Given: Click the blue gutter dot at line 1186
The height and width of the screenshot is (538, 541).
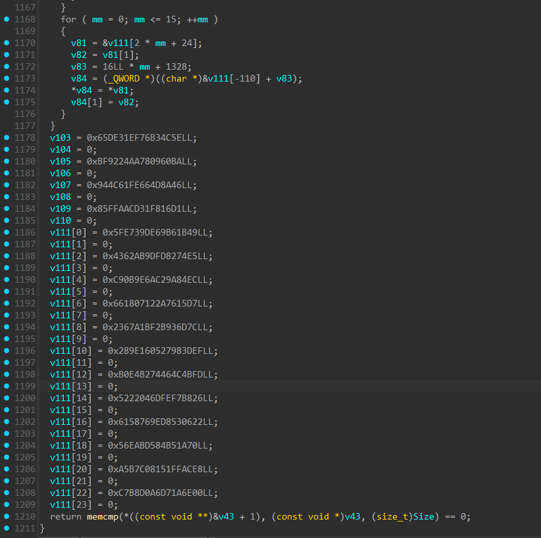Looking at the screenshot, I should 7,232.
